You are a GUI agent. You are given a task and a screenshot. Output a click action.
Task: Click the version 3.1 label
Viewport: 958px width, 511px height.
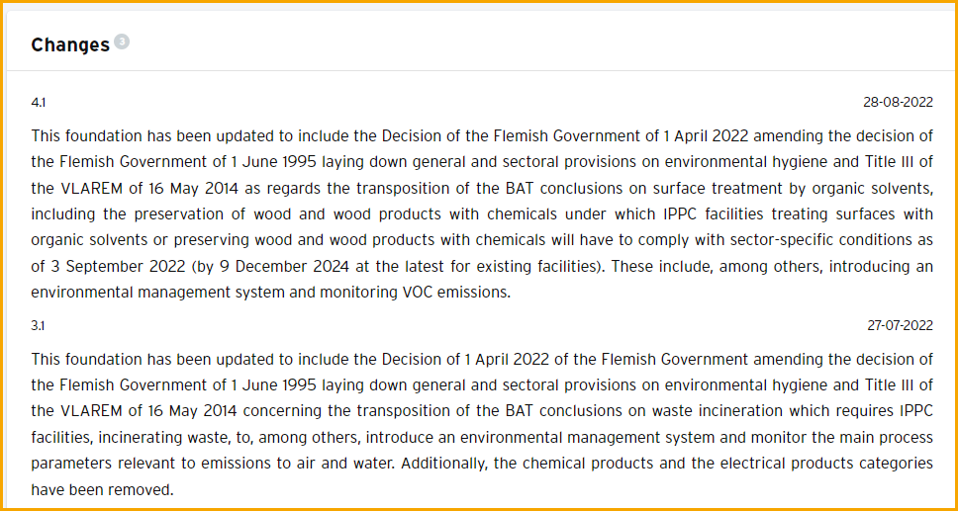pyautogui.click(x=38, y=326)
